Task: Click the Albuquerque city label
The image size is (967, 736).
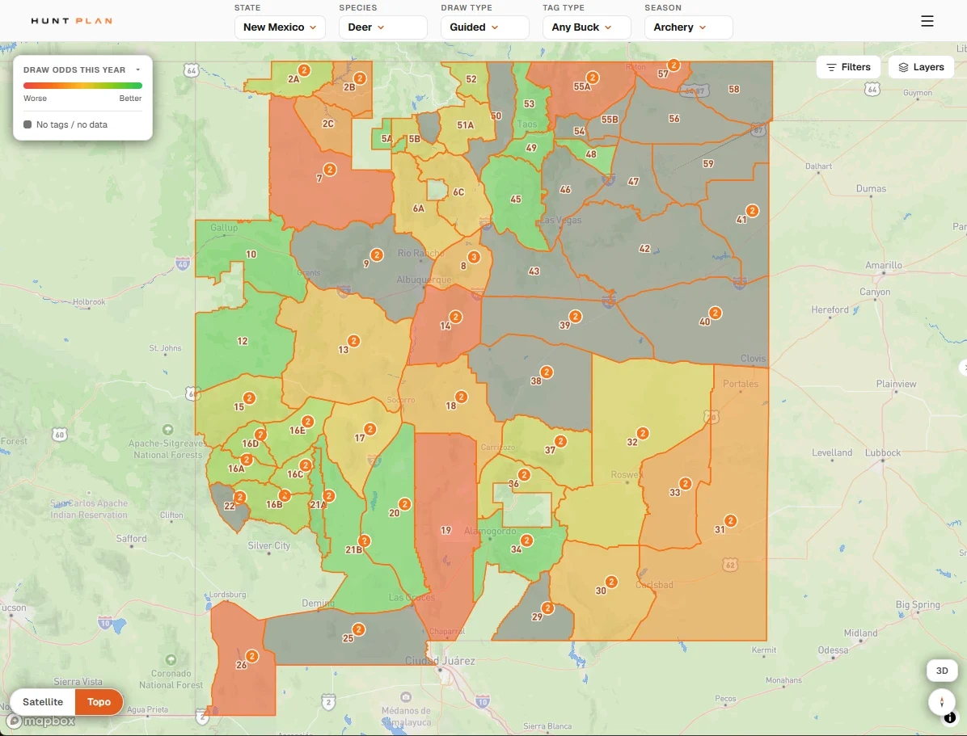Action: tap(424, 280)
